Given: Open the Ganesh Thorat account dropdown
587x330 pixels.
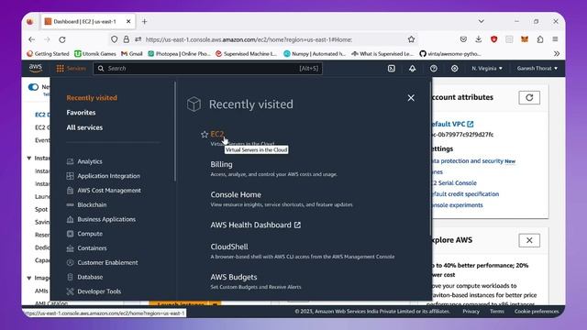Looking at the screenshot, I should tap(537, 69).
